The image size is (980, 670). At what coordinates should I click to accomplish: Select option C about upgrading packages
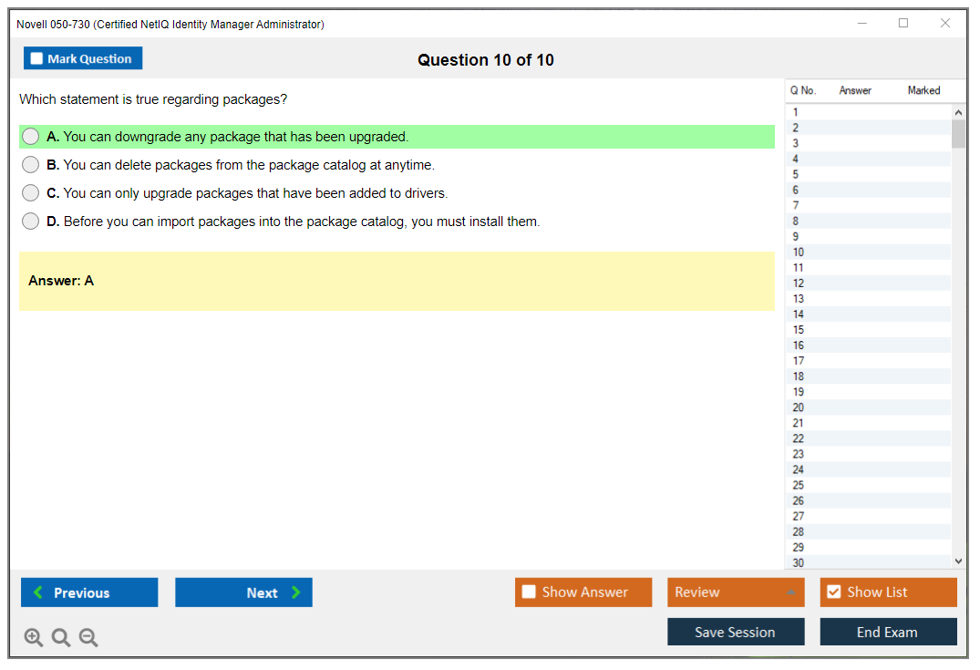pyautogui.click(x=31, y=193)
